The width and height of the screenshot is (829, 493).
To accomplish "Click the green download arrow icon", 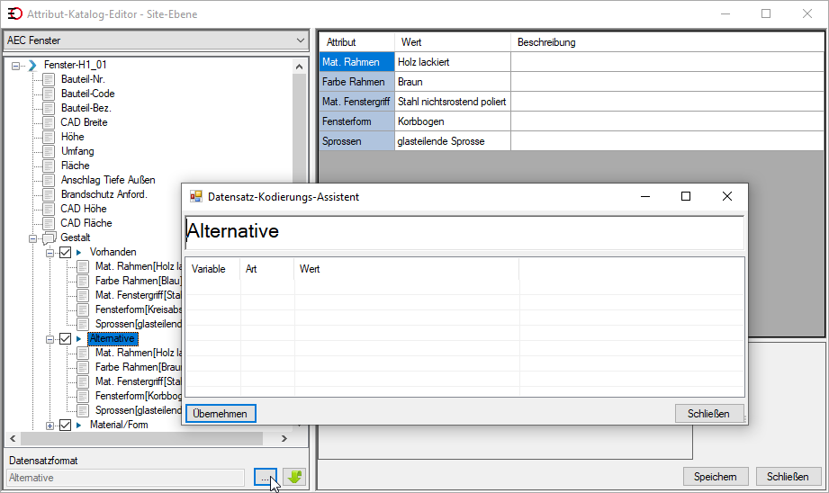I will [294, 477].
